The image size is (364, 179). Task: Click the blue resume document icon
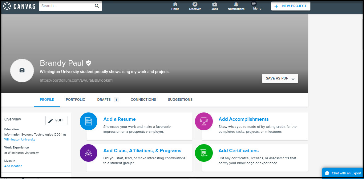[88, 121]
